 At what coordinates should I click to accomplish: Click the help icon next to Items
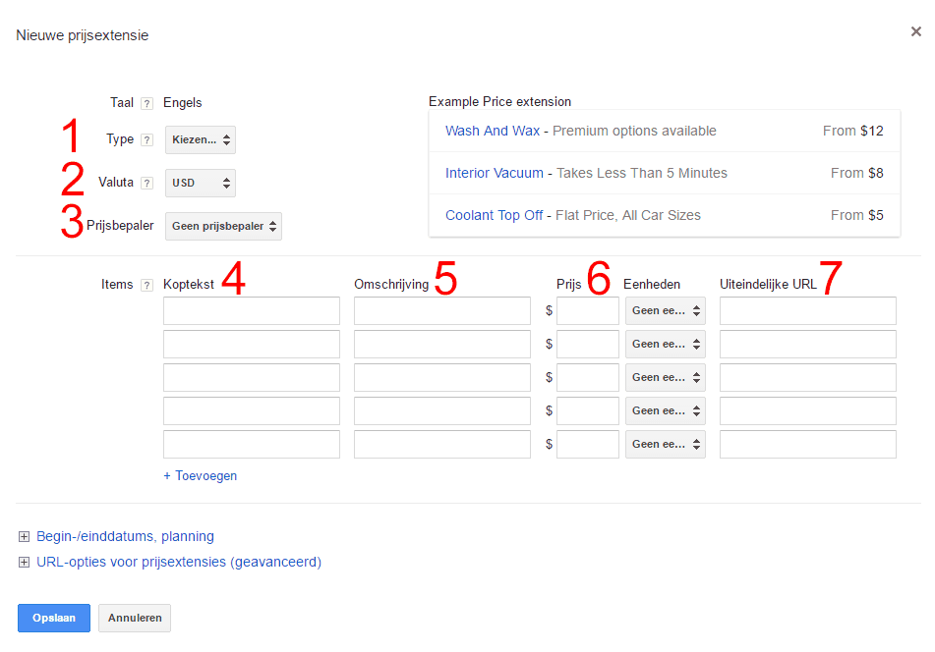click(x=146, y=285)
